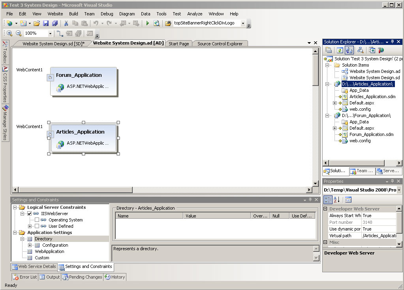Collapse the Logical Server Constraints node
The image size is (404, 290).
click(15, 207)
